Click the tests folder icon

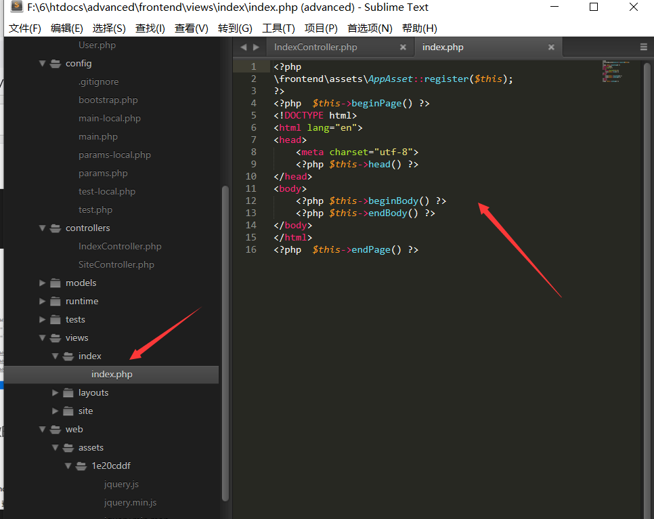pyautogui.click(x=55, y=319)
